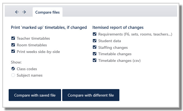Untick the Teacher timetables checkbox
The image size is (183, 111).
tap(13, 38)
